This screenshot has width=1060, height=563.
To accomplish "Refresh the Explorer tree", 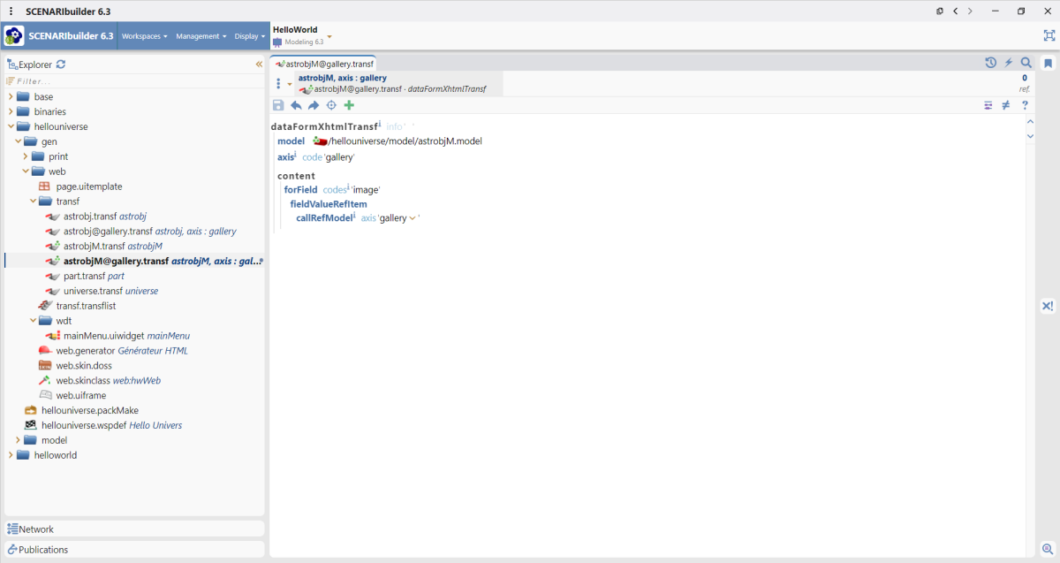I will 61,65.
